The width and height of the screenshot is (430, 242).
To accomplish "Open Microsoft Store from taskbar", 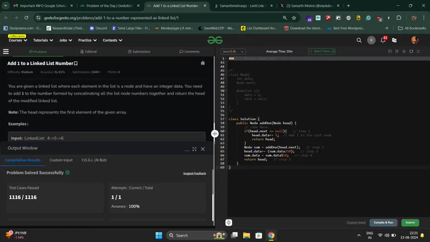I will click(259, 236).
